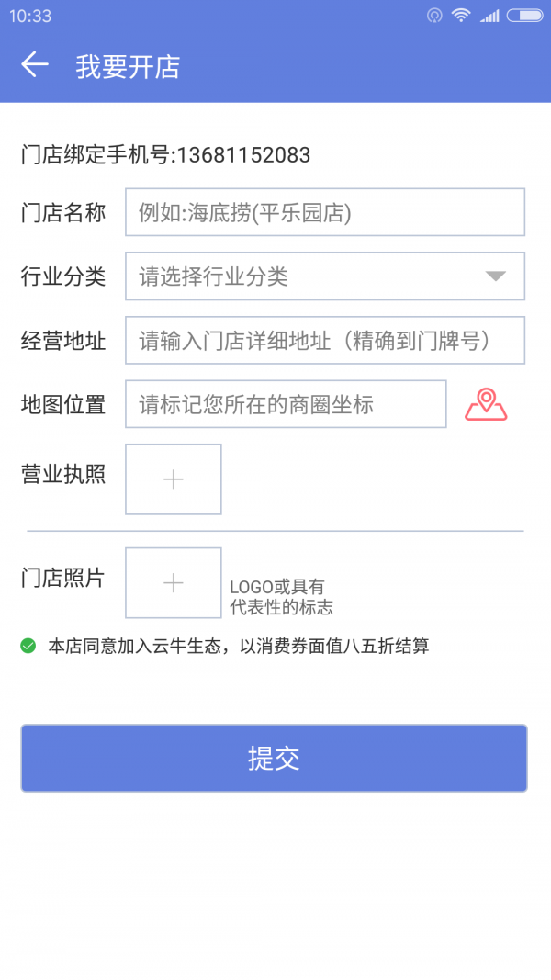This screenshot has width=551, height=980.
Task: Open the map pin to mark 商圈坐标
Action: pyautogui.click(x=486, y=403)
